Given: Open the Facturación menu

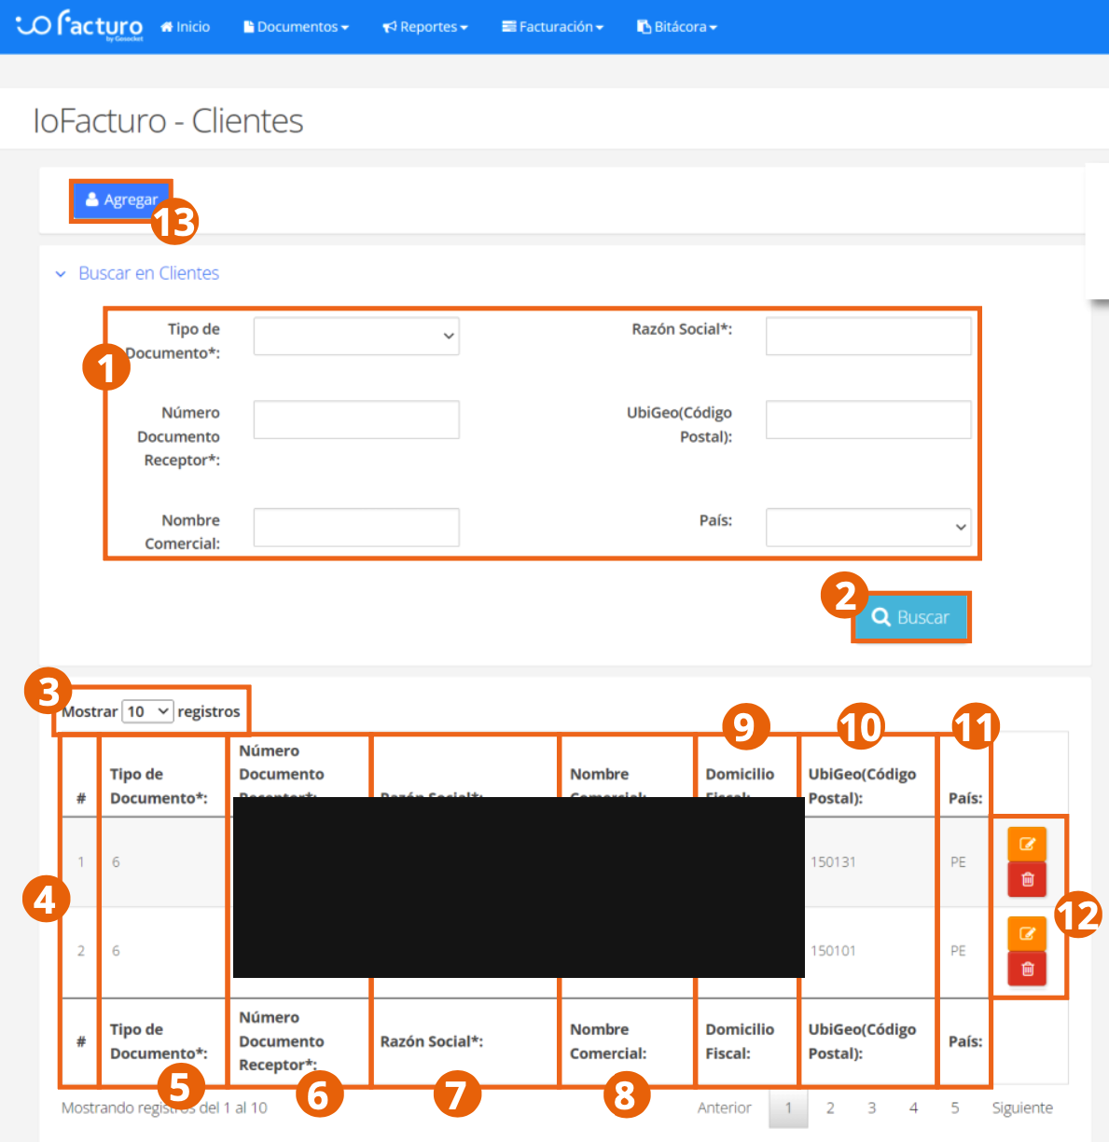Looking at the screenshot, I should 552,27.
